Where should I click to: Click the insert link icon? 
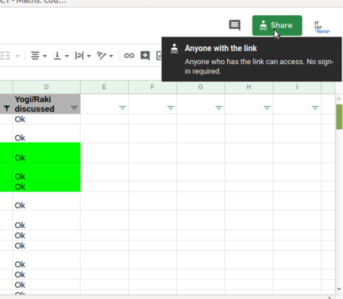click(129, 56)
